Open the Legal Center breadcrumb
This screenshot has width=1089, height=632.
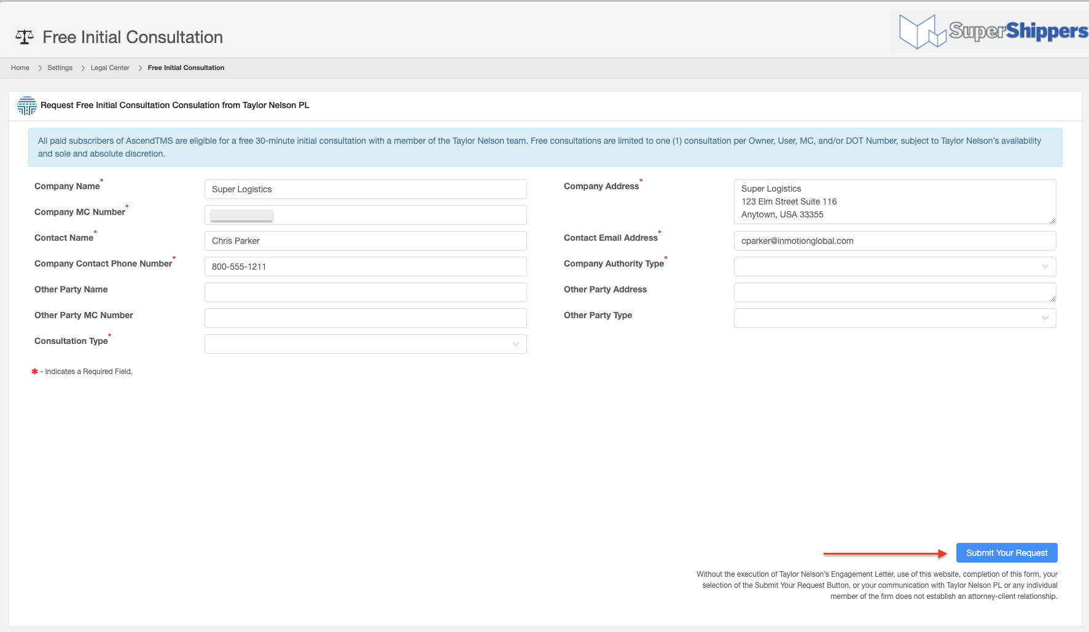[x=110, y=68]
